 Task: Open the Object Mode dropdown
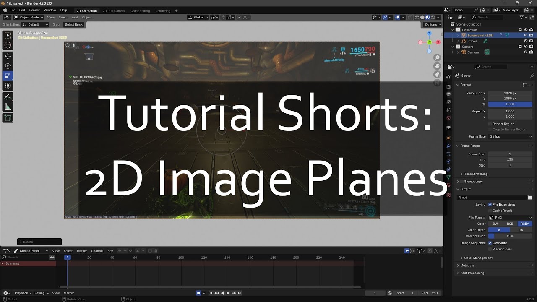(x=29, y=17)
